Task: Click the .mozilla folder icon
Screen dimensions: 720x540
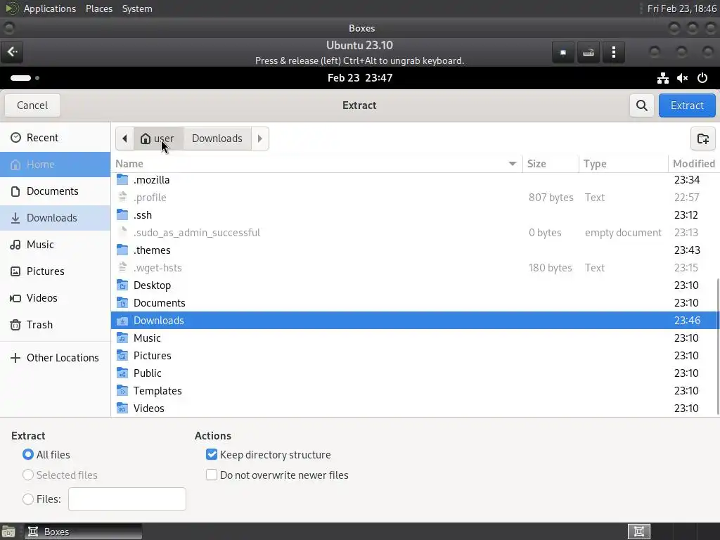Action: coord(122,179)
